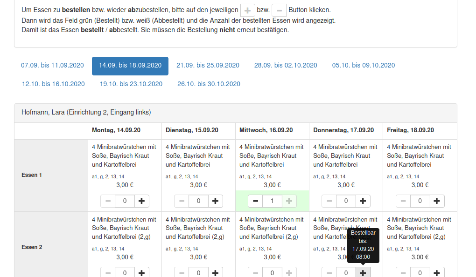Image resolution: width=476 pixels, height=277 pixels.
Task: Click Essen 1 quantity field for Dienstag
Action: tap(198, 201)
